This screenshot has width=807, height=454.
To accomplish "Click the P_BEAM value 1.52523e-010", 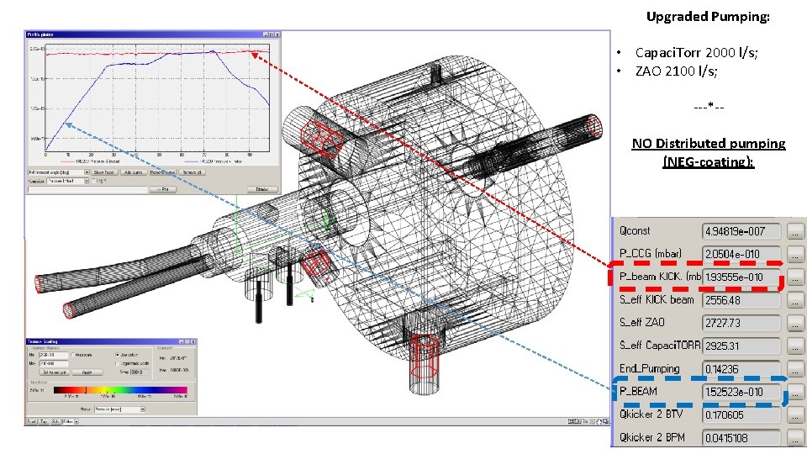I will point(741,392).
